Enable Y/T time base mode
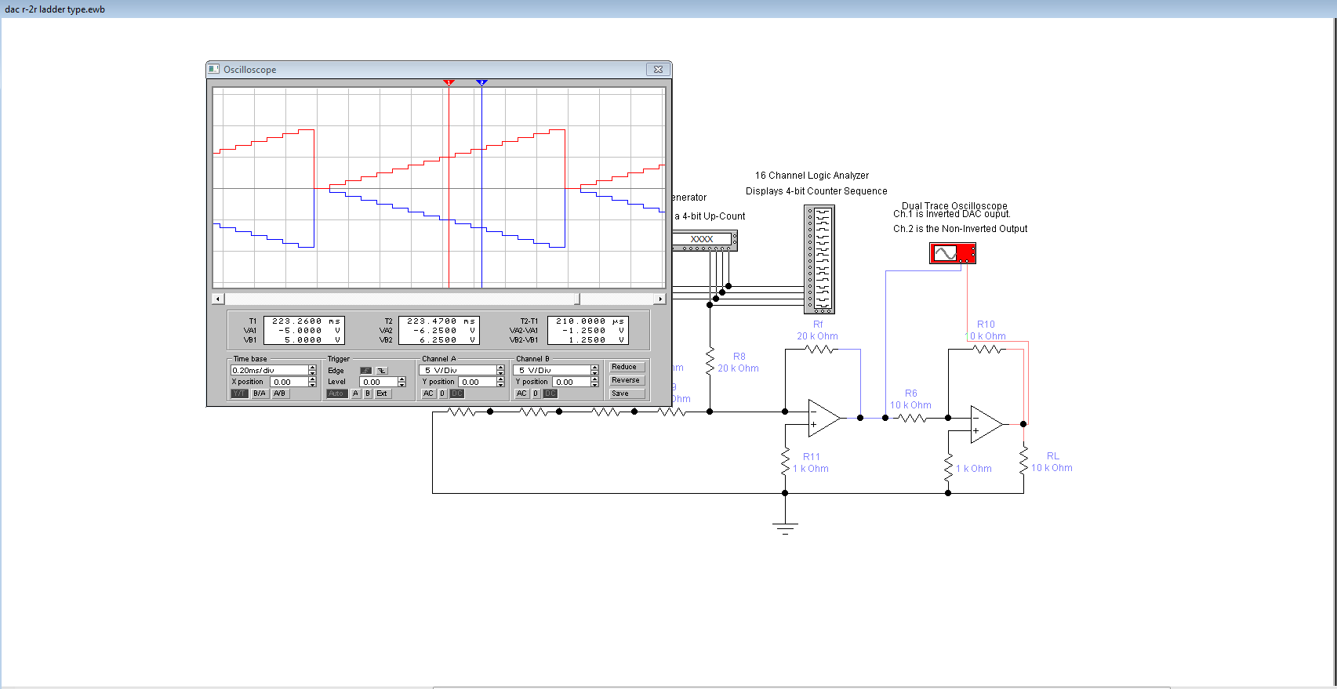The width and height of the screenshot is (1337, 689). 239,393
